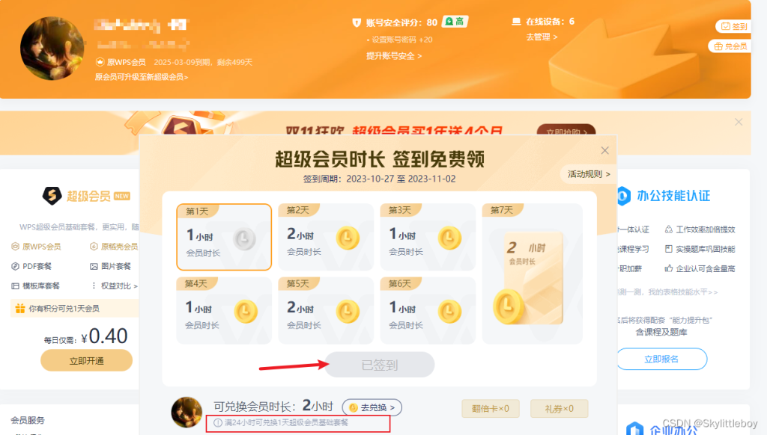Click the Day 5 two-hour coin card

pyautogui.click(x=326, y=310)
